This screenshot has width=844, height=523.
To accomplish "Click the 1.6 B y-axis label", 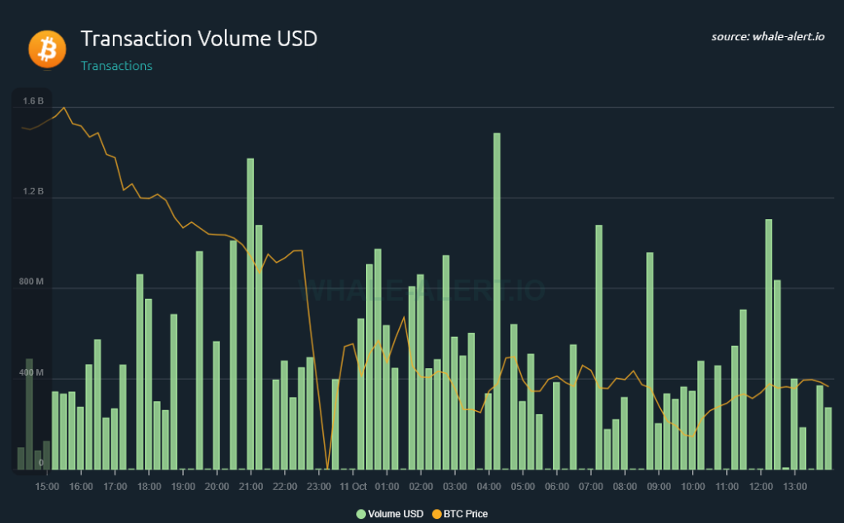I will point(33,101).
